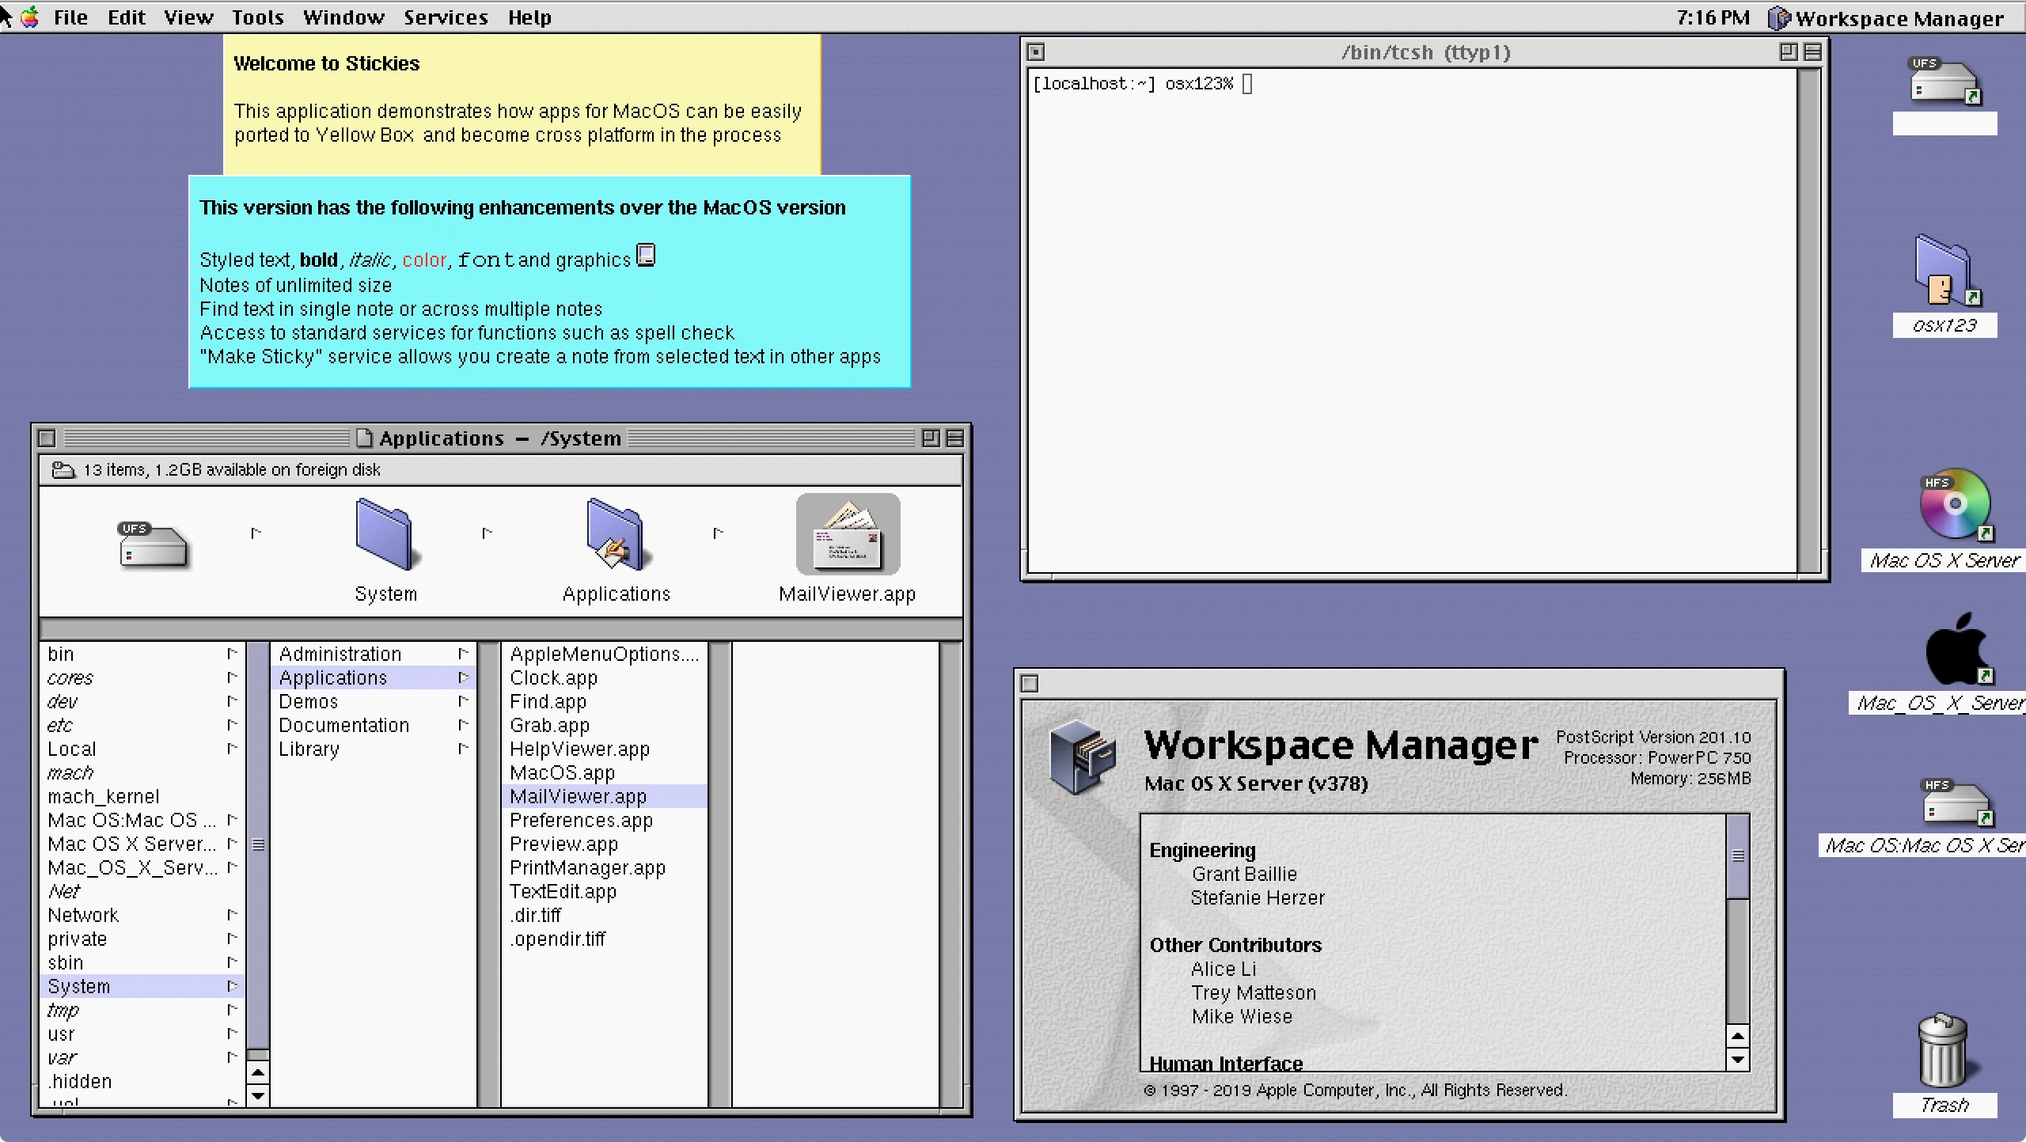
Task: Click the UFS disk icon in browser path
Action: [154, 544]
